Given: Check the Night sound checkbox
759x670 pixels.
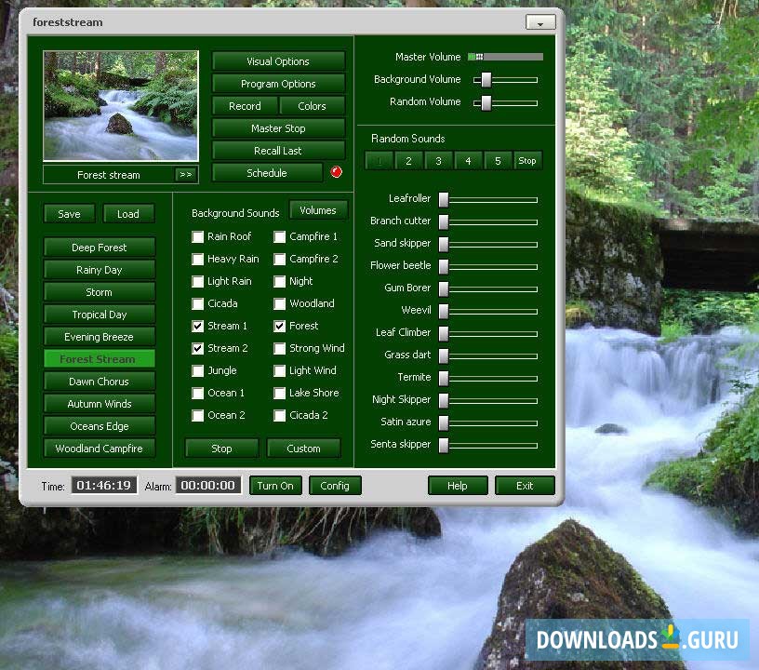Looking at the screenshot, I should click(279, 281).
